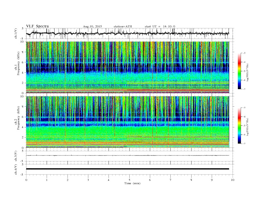Click the ch.3(V) axis label
Viewport: 262px width, 202px height.
tap(16, 156)
